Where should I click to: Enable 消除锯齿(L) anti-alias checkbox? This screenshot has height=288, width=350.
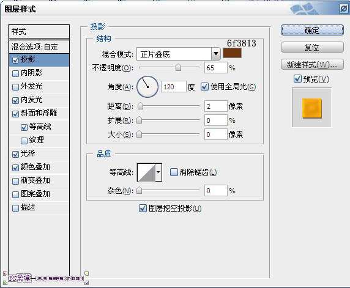pos(174,172)
